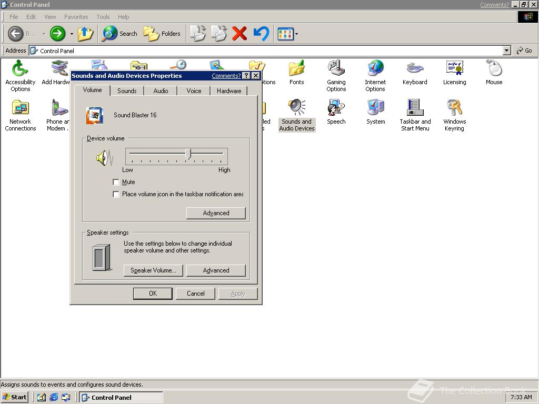
Task: Open the Start menu
Action: coord(14,397)
